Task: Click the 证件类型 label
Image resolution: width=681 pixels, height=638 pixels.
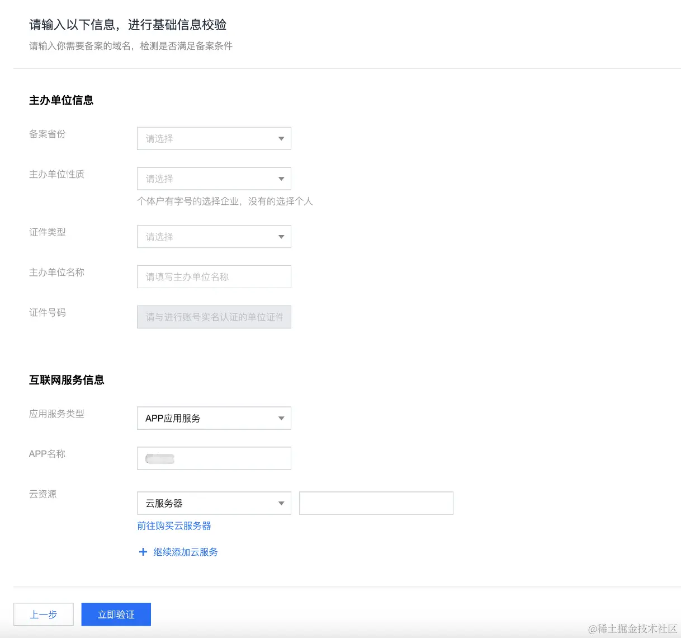Action: point(48,232)
